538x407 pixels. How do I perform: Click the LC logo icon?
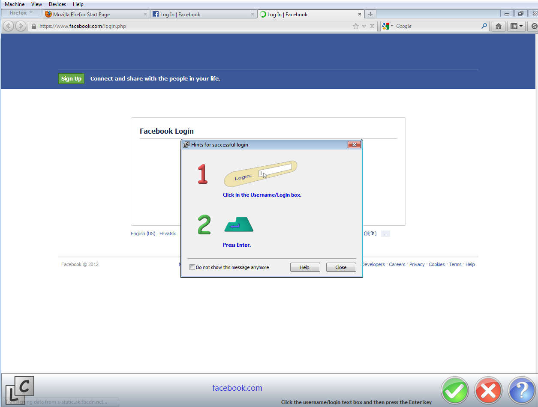[x=20, y=390]
